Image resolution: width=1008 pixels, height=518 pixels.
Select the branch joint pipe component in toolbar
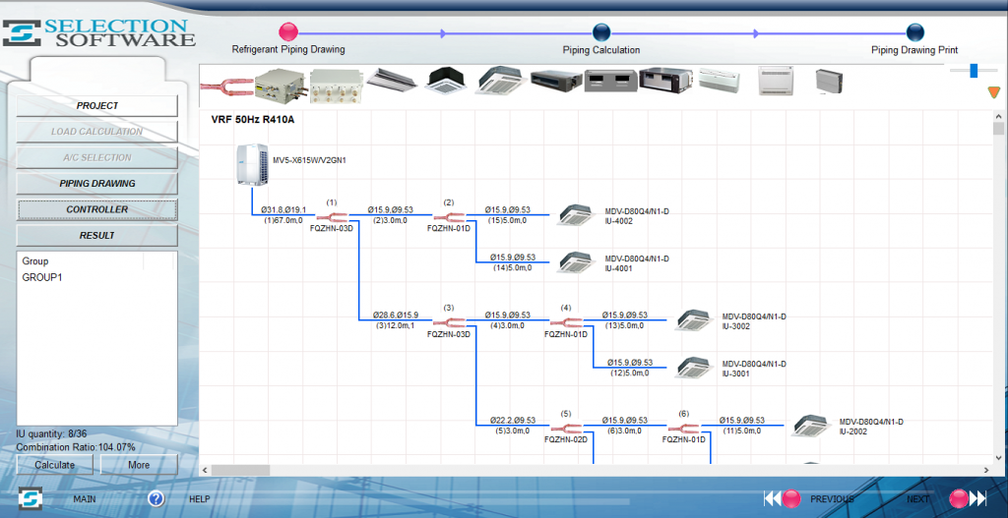point(226,86)
